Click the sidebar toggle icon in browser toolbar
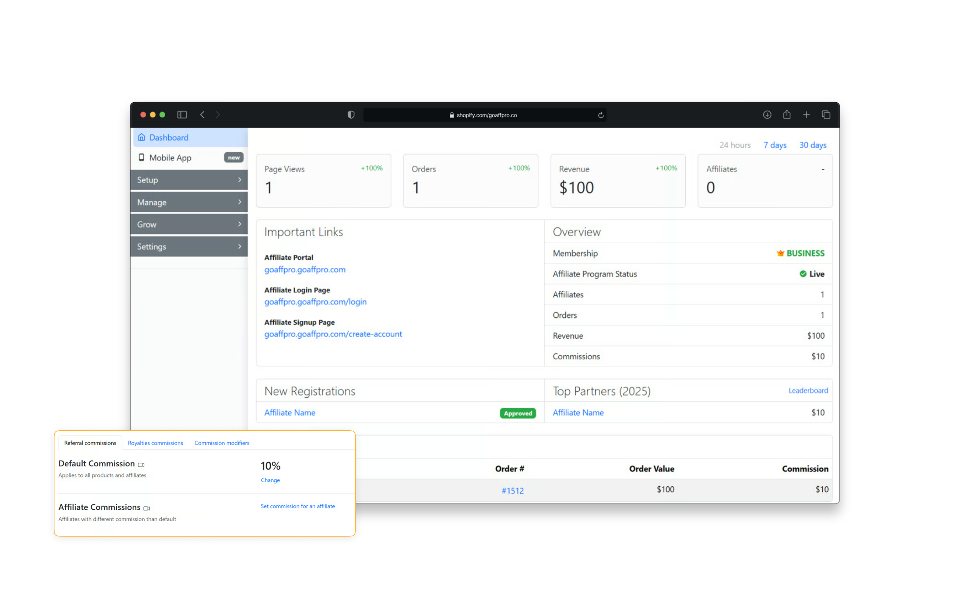The width and height of the screenshot is (970, 606). click(x=182, y=115)
